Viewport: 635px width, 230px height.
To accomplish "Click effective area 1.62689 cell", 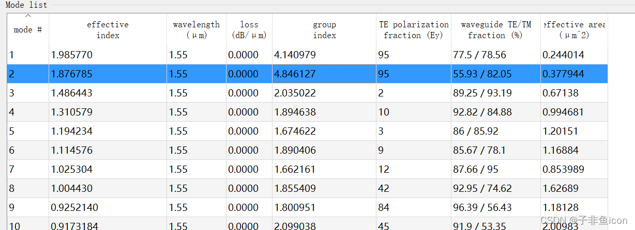I will tap(574, 188).
